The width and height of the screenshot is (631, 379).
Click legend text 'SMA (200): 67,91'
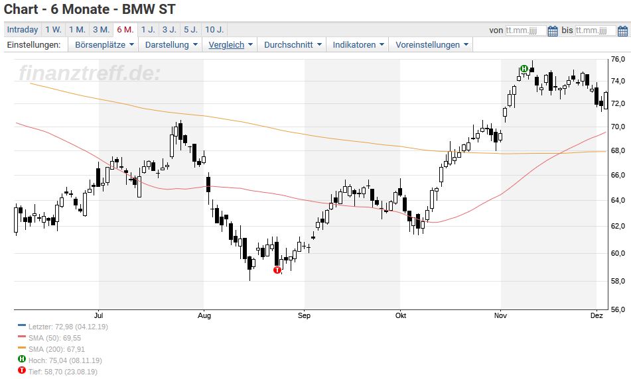pos(57,349)
